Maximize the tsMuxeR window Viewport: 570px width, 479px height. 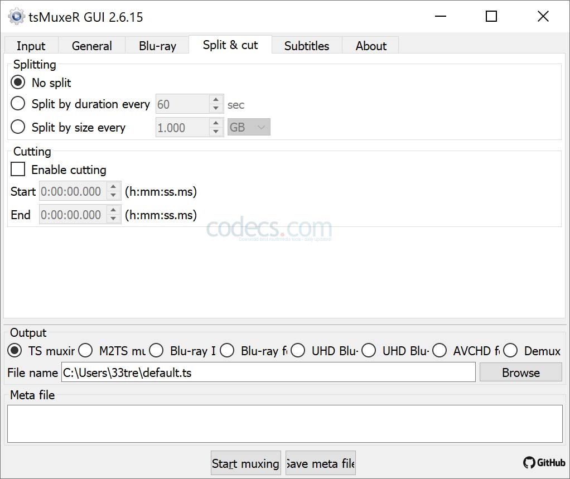(491, 16)
